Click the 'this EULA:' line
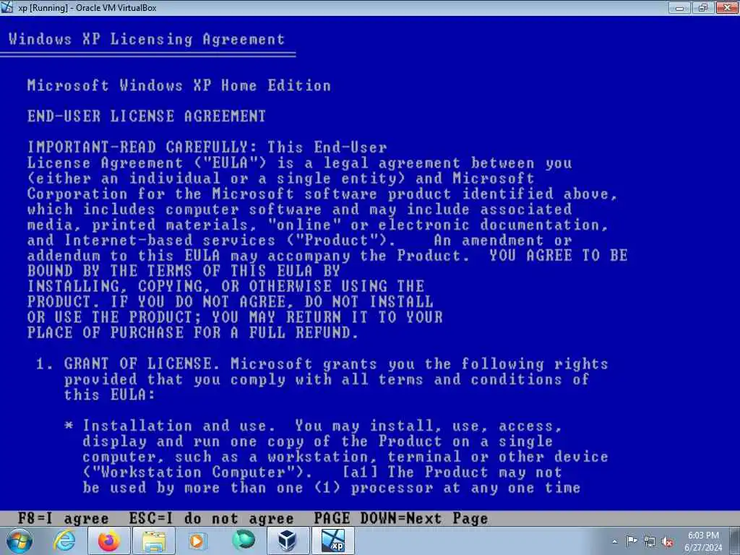The height and width of the screenshot is (555, 740). click(x=110, y=395)
